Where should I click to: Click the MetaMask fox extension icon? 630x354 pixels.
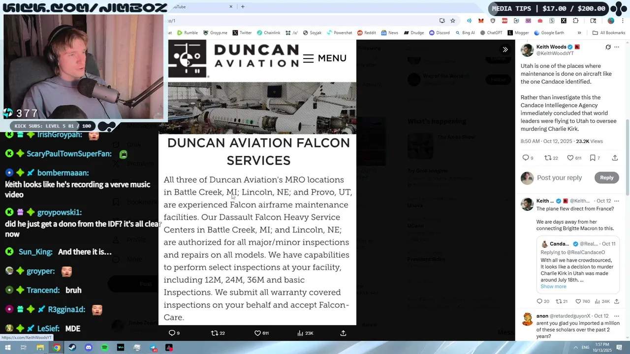pos(481,21)
